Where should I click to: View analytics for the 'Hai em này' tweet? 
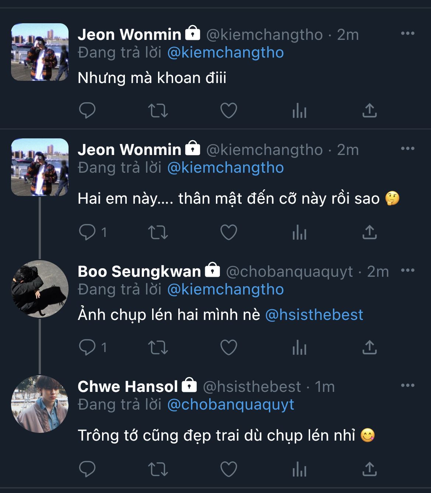(x=299, y=232)
